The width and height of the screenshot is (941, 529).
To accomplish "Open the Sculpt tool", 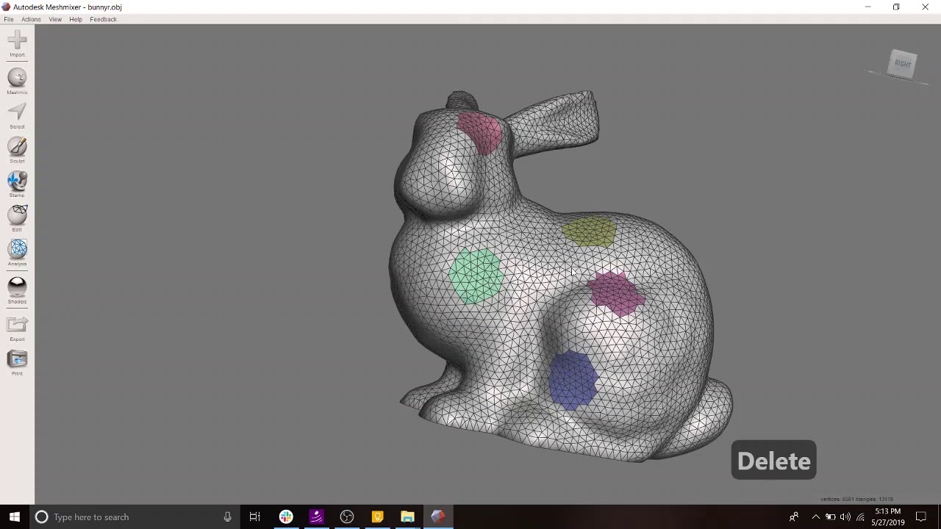I will coord(17,150).
